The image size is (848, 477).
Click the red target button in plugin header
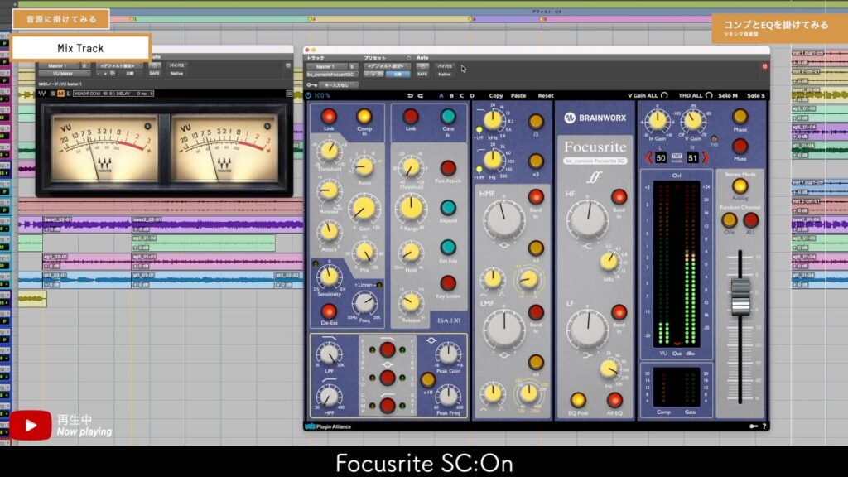764,66
